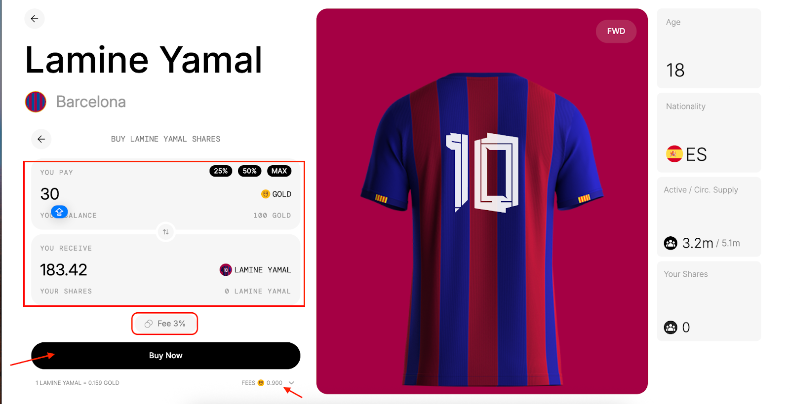Click the Spain flag icon
The image size is (790, 404).
click(674, 154)
